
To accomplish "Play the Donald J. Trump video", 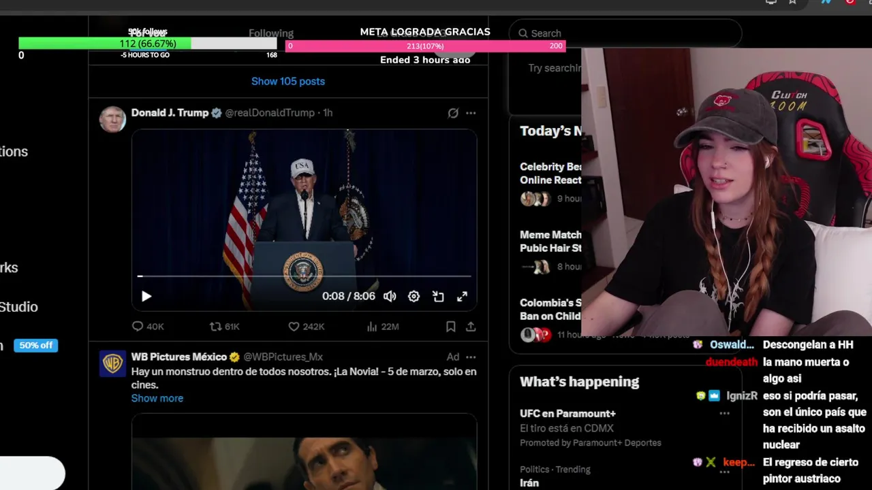I will [x=146, y=297].
